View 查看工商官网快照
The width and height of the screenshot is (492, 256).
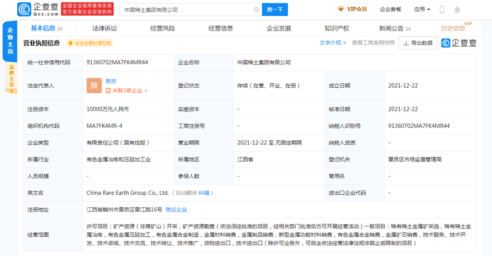(373, 43)
